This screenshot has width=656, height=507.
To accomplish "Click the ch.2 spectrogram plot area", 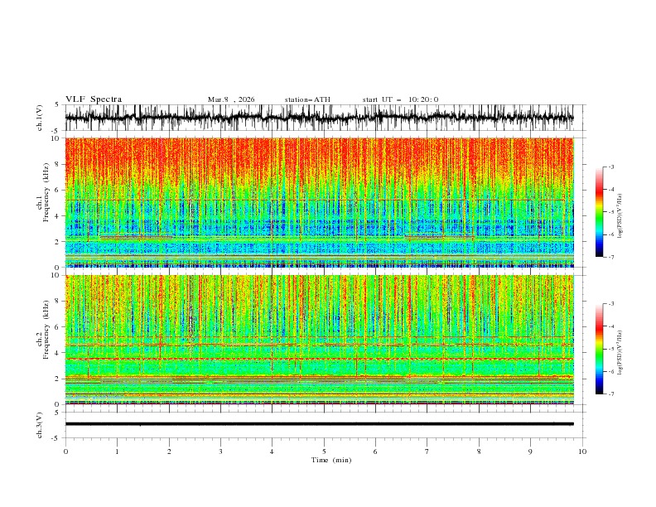I will [320, 340].
